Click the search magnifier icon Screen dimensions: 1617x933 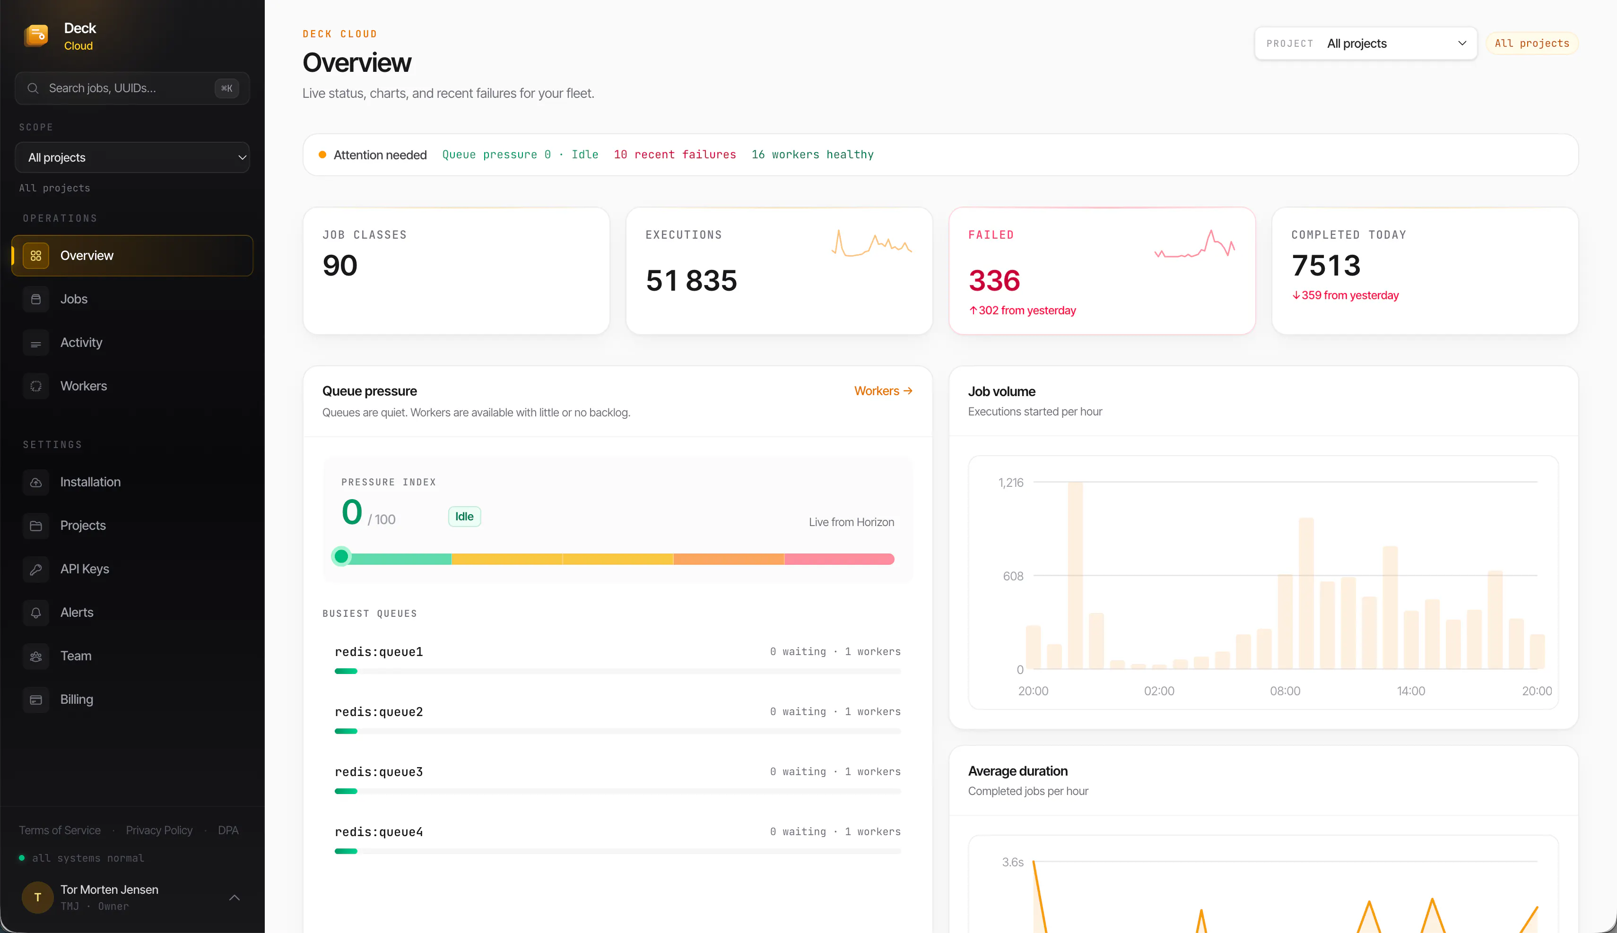tap(33, 88)
